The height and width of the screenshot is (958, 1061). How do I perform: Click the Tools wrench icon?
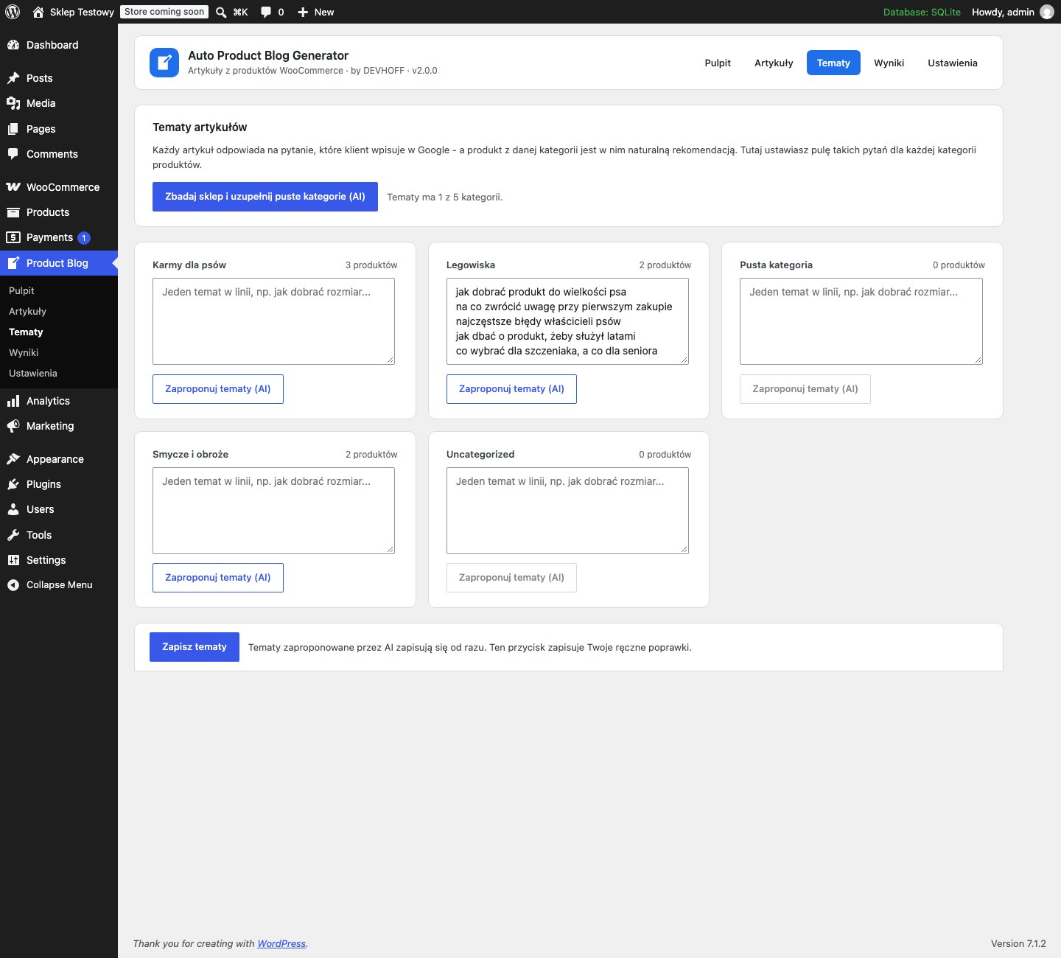(13, 535)
